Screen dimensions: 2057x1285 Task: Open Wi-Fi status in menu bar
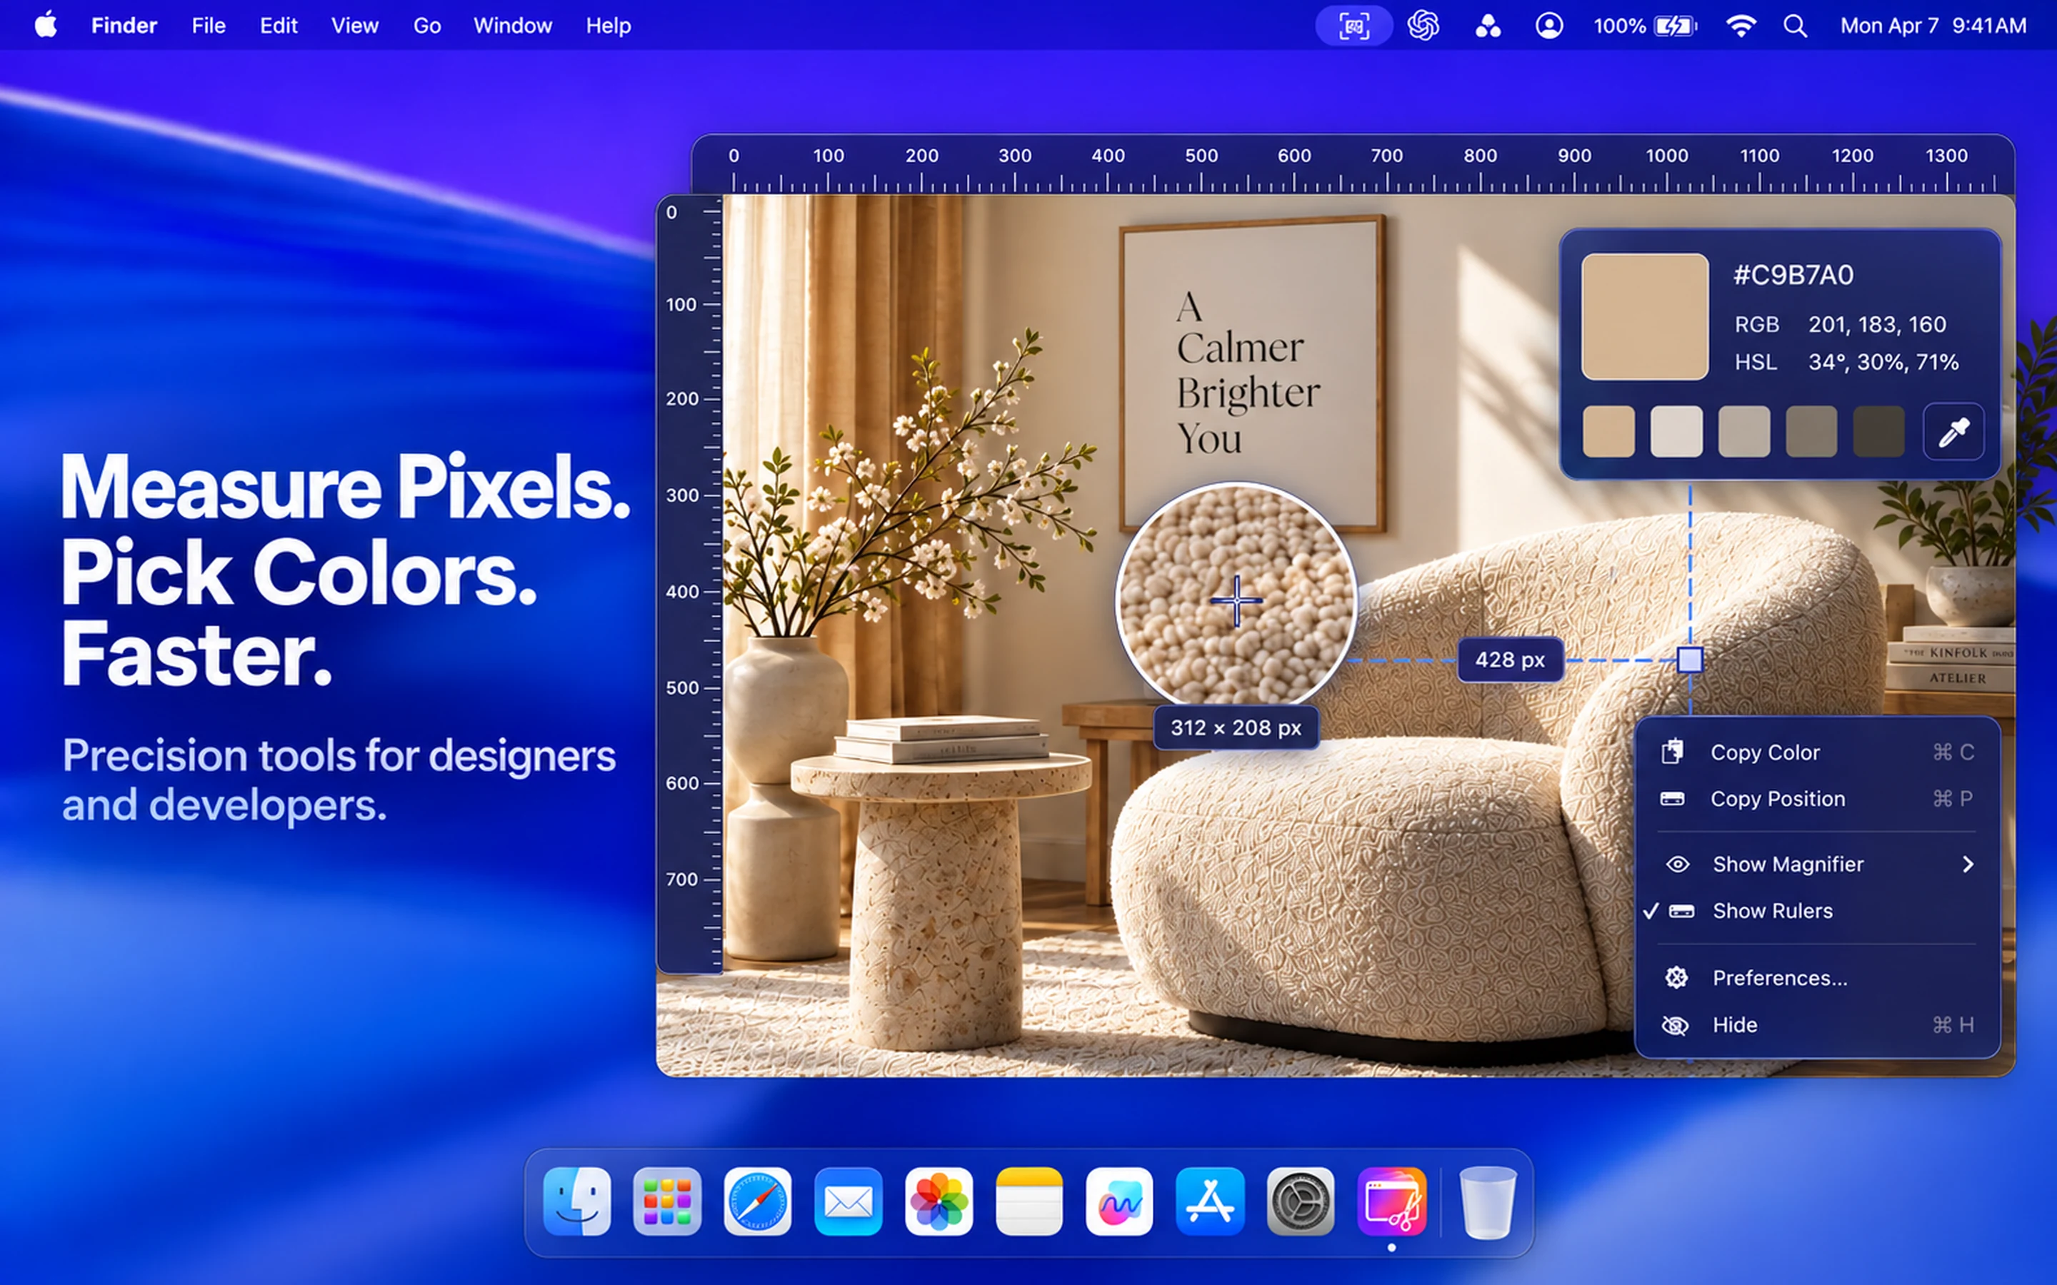(x=1741, y=26)
